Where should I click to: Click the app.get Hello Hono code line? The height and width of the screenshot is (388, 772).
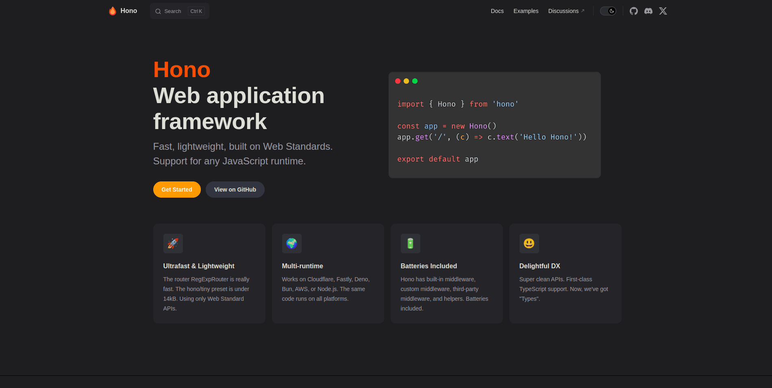point(492,137)
